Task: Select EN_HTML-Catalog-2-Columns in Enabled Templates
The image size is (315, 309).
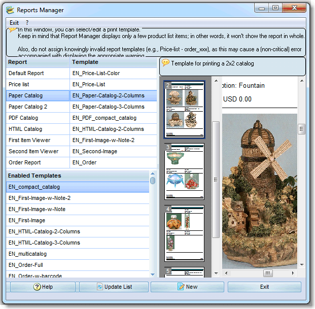Action: pos(78,232)
